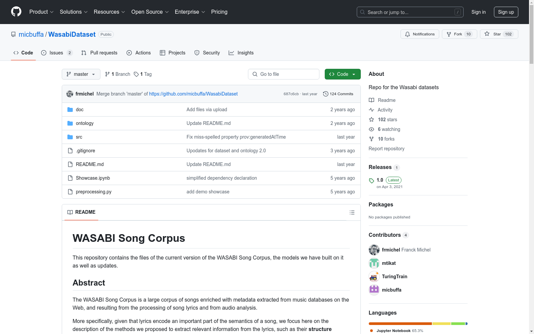Open commit 'simplified dependency declaration'
Viewport: 534px width, 334px height.
(222, 178)
